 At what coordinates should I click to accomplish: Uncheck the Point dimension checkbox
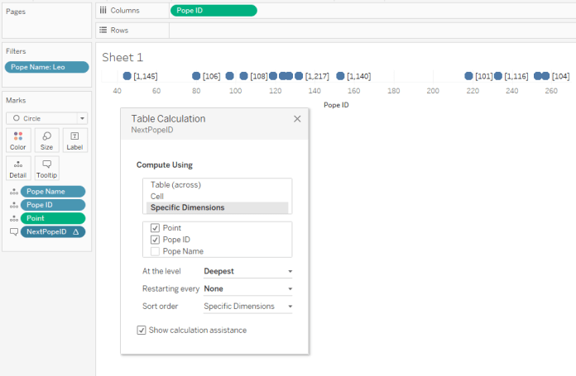(x=155, y=227)
